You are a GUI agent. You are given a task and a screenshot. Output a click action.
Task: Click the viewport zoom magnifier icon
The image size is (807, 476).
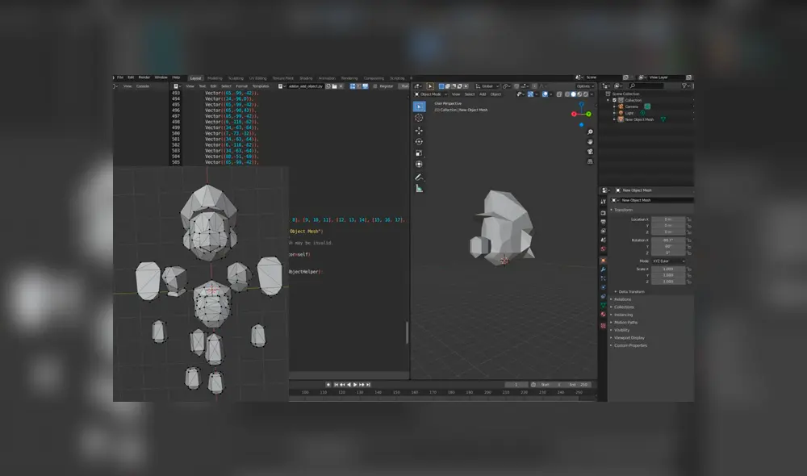590,132
